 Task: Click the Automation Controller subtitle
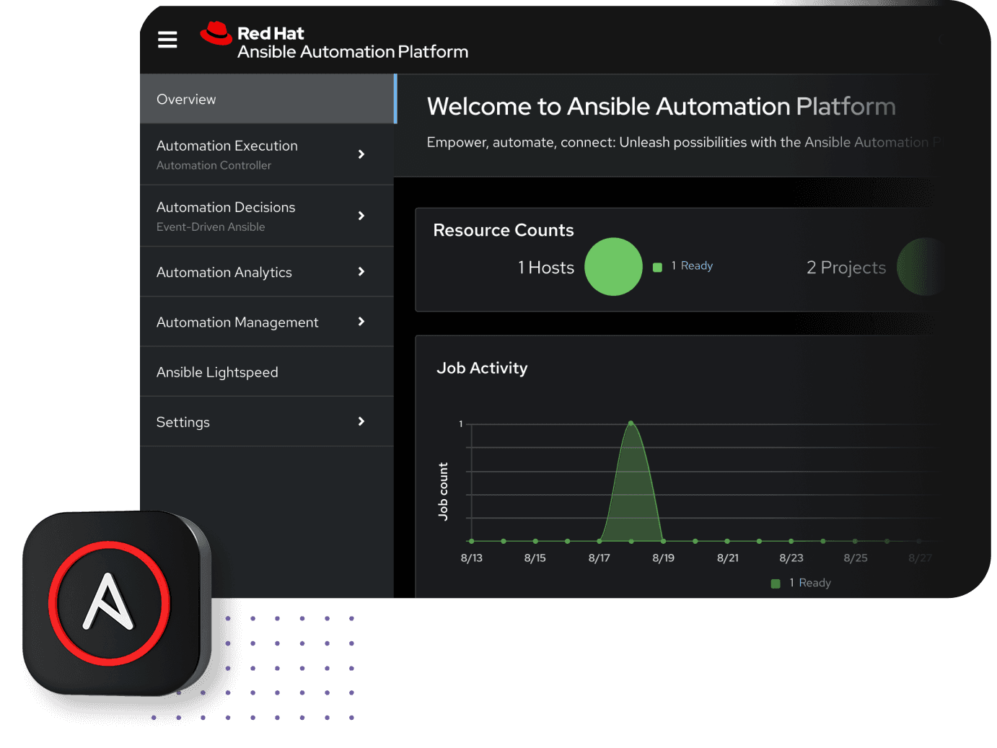(x=214, y=165)
